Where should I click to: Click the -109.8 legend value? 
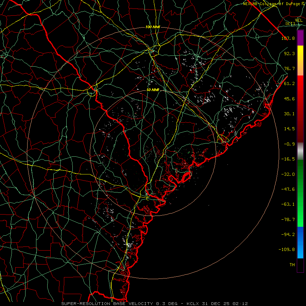pyautogui.click(x=287, y=250)
